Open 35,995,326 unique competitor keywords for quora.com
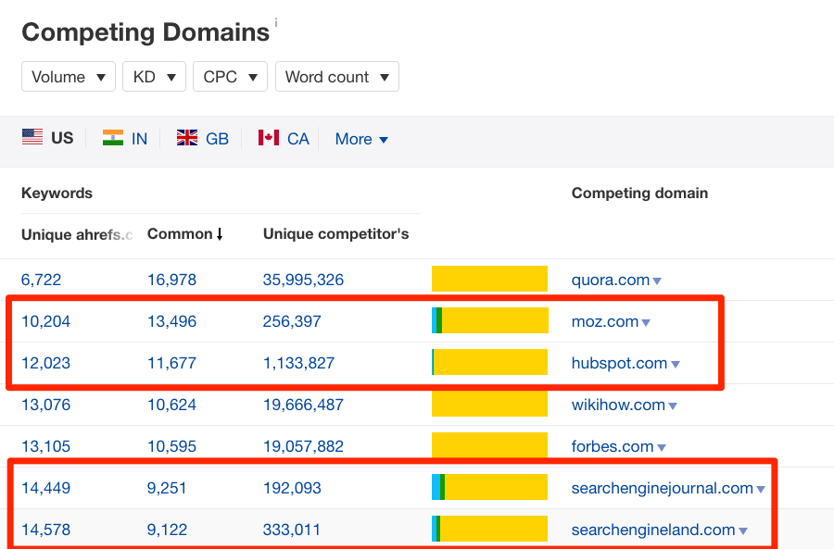The height and width of the screenshot is (549, 834). [x=303, y=280]
